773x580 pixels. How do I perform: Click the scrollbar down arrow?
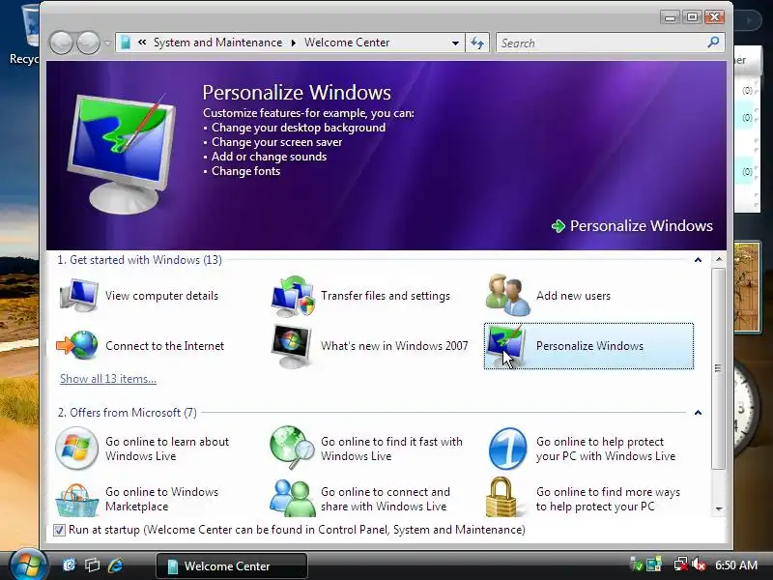coord(719,508)
